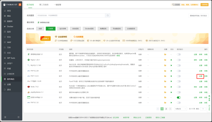The height and width of the screenshot is (122, 212).
Task: Open the Nginx 1.26.1 folder location icon
Action: click(x=165, y=60)
